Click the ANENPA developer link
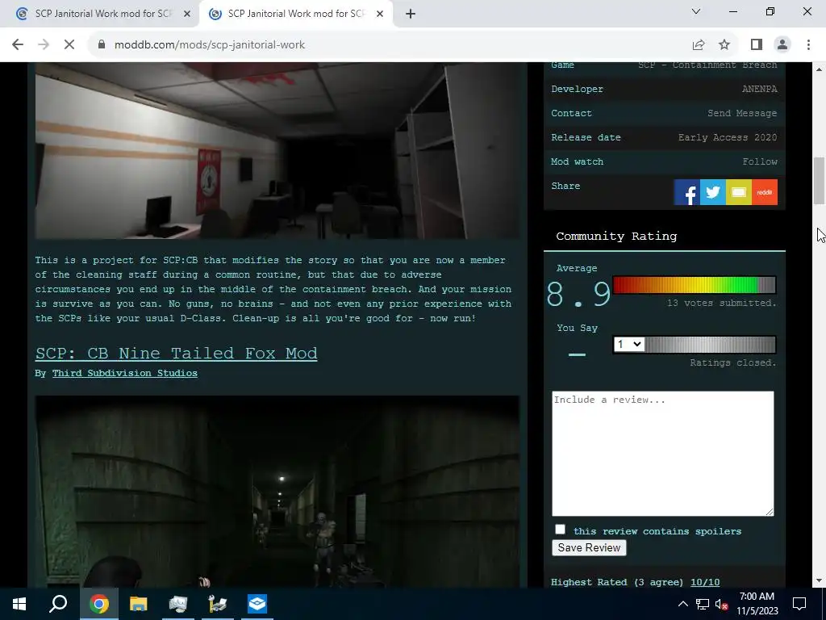This screenshot has height=620, width=826. [760, 89]
